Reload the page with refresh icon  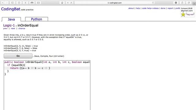(x=153, y=3)
